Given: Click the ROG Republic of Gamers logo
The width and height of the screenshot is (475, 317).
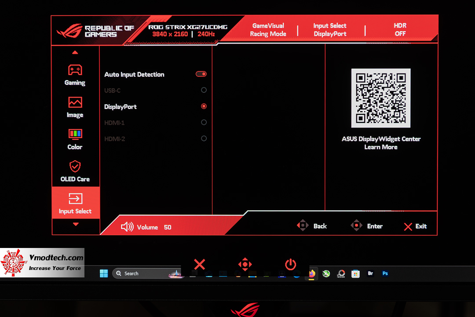Looking at the screenshot, I should click(x=95, y=31).
